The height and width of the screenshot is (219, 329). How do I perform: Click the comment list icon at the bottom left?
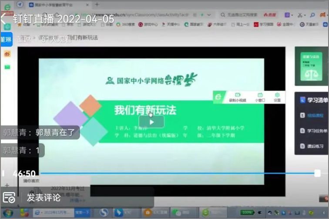[9, 198]
